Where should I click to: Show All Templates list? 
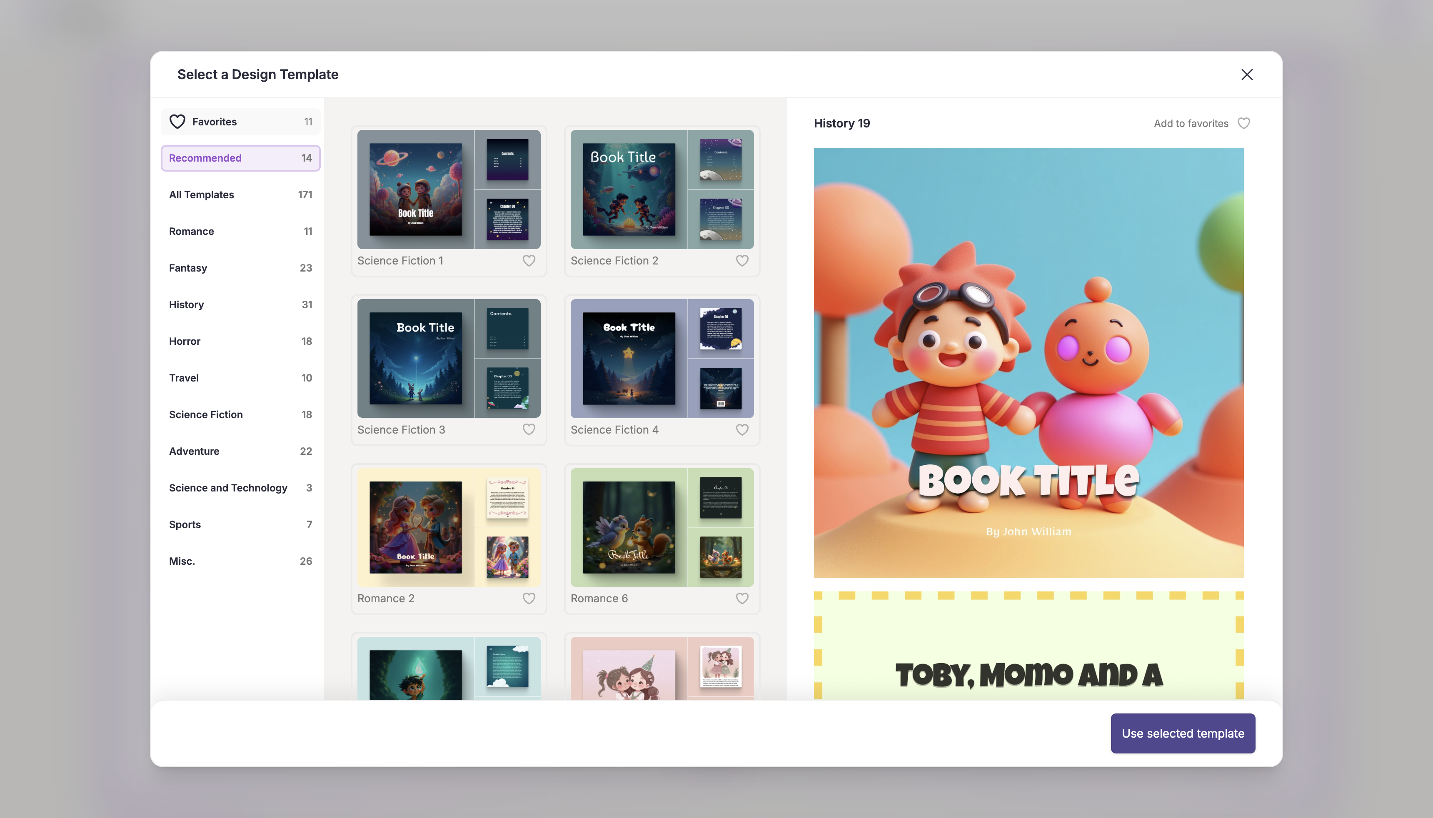(240, 195)
